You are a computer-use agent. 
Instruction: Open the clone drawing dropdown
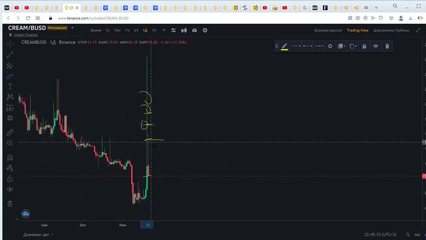353,46
